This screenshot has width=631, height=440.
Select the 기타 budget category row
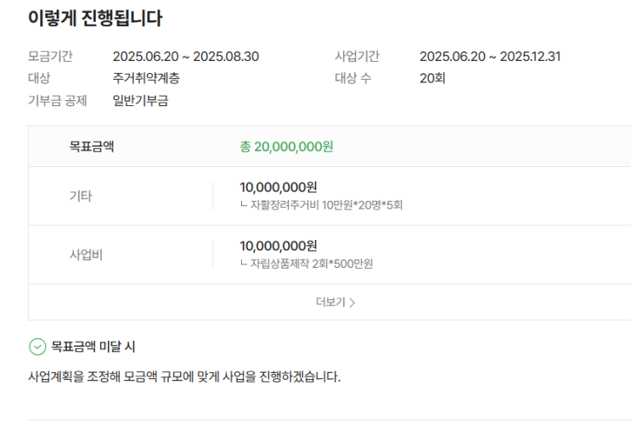(330, 196)
